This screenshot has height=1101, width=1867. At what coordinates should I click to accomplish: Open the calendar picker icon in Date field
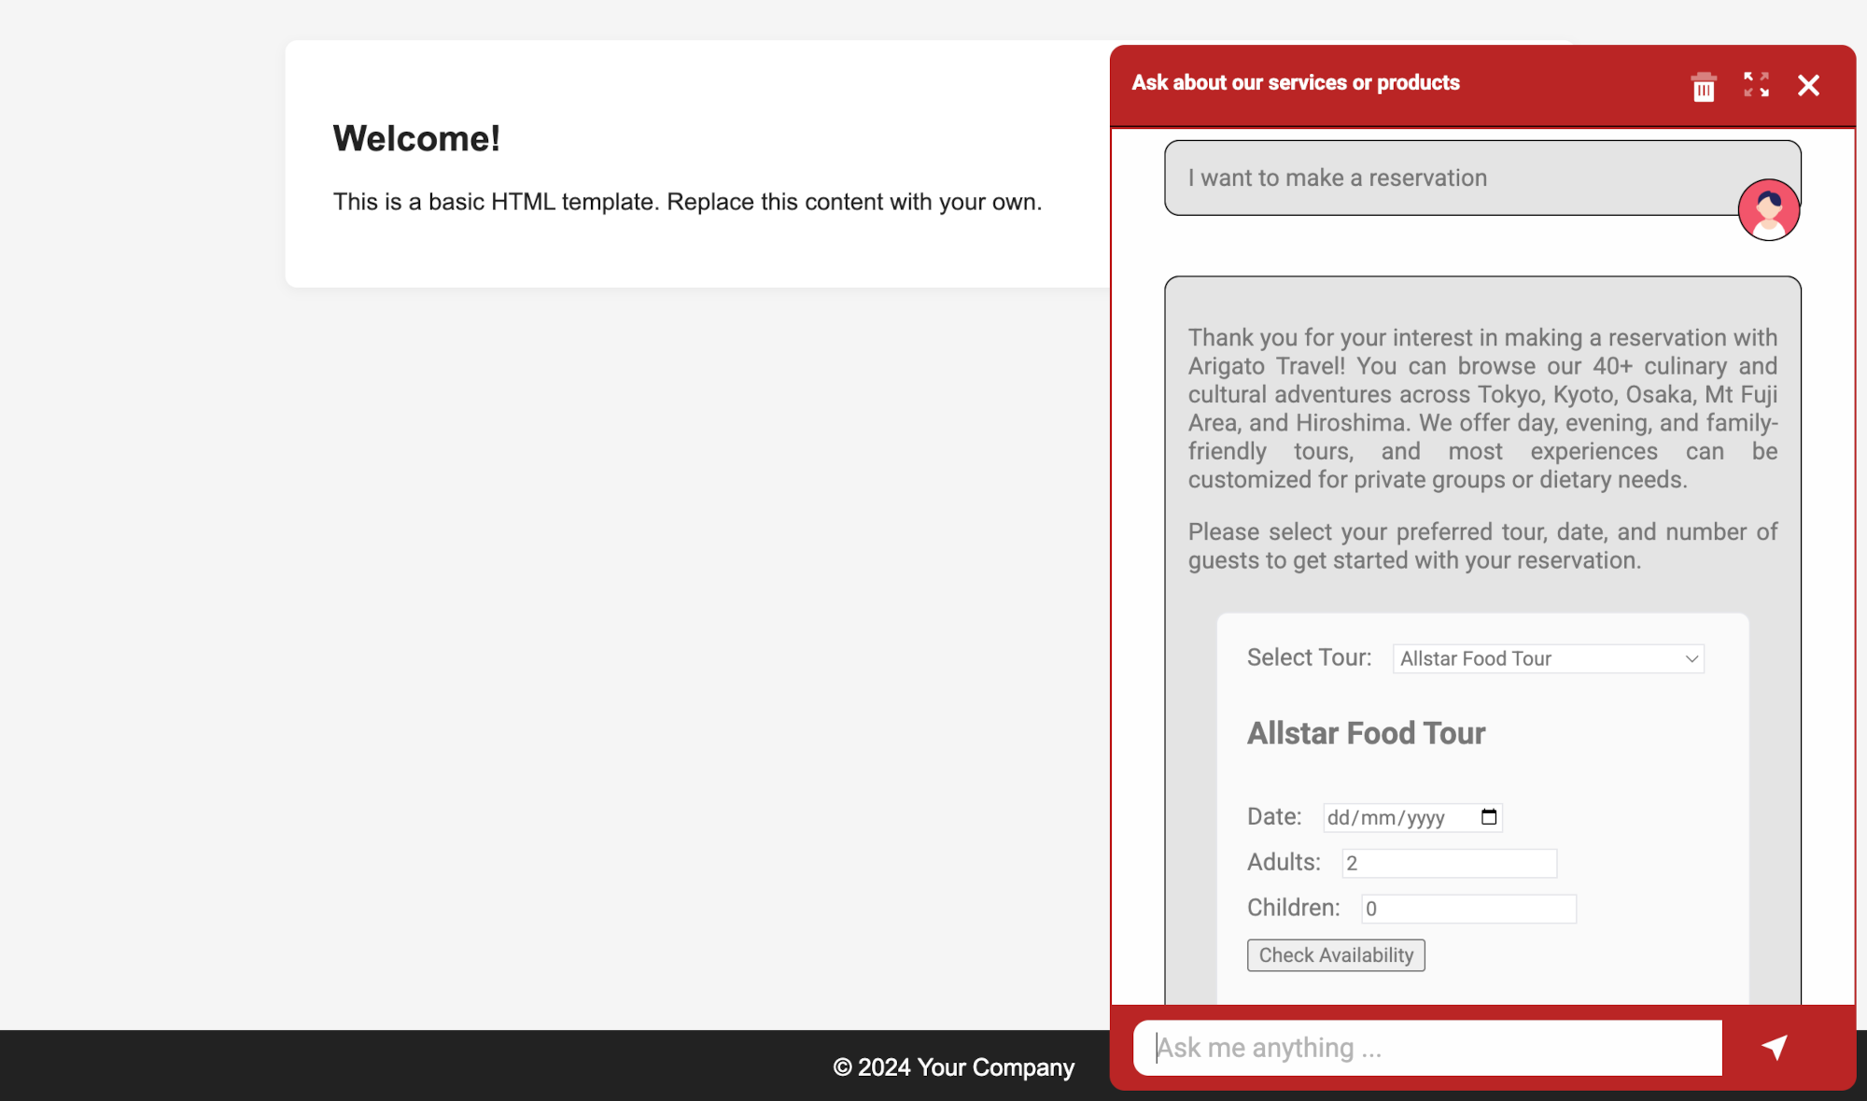point(1489,817)
